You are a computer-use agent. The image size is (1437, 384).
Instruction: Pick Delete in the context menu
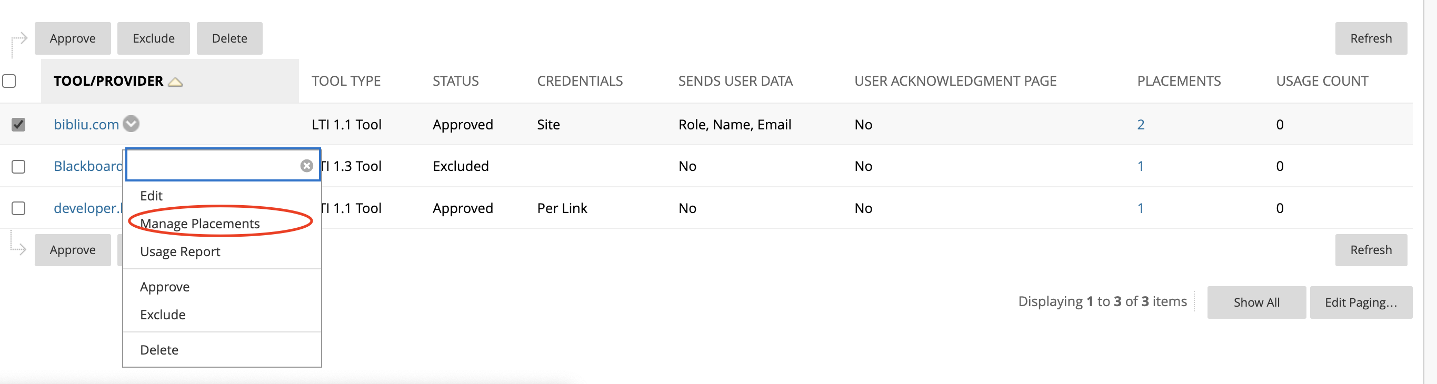coord(159,349)
